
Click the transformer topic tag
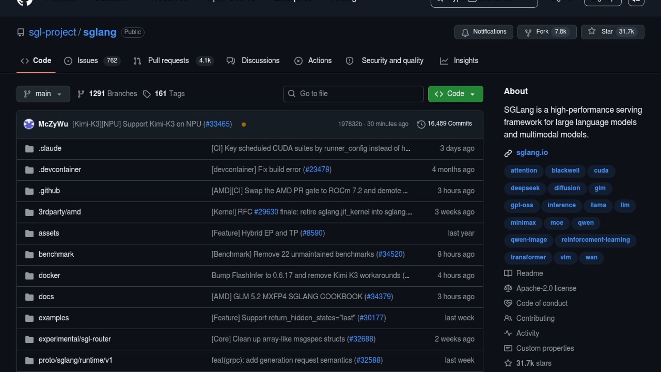[x=528, y=257]
